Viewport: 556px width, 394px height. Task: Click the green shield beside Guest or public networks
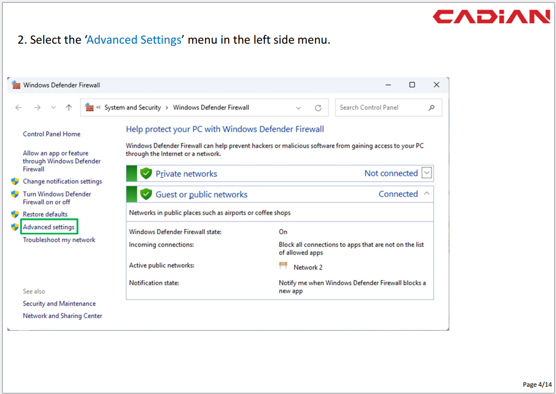tap(146, 194)
